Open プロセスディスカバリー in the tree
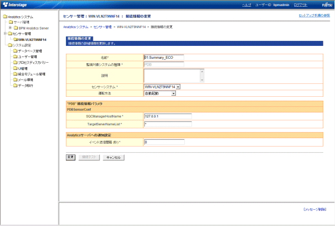Screen dimensions: 335x226 pyautogui.click(x=33, y=63)
